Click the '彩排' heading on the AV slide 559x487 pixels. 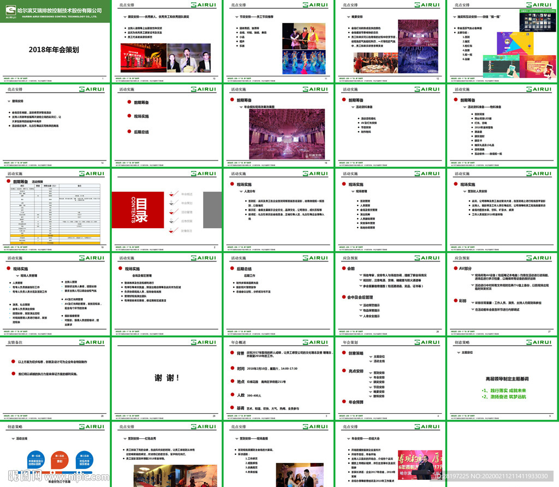tap(462, 301)
